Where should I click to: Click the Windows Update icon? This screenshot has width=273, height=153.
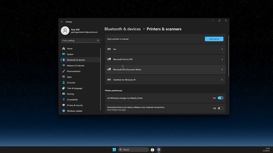(x=64, y=111)
